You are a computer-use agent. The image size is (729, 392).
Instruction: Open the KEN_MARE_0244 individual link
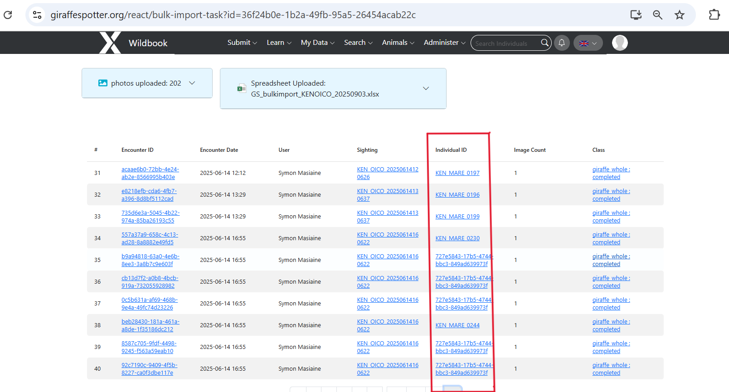coord(457,325)
